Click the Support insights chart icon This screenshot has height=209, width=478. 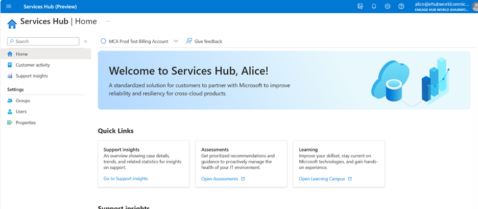point(10,76)
